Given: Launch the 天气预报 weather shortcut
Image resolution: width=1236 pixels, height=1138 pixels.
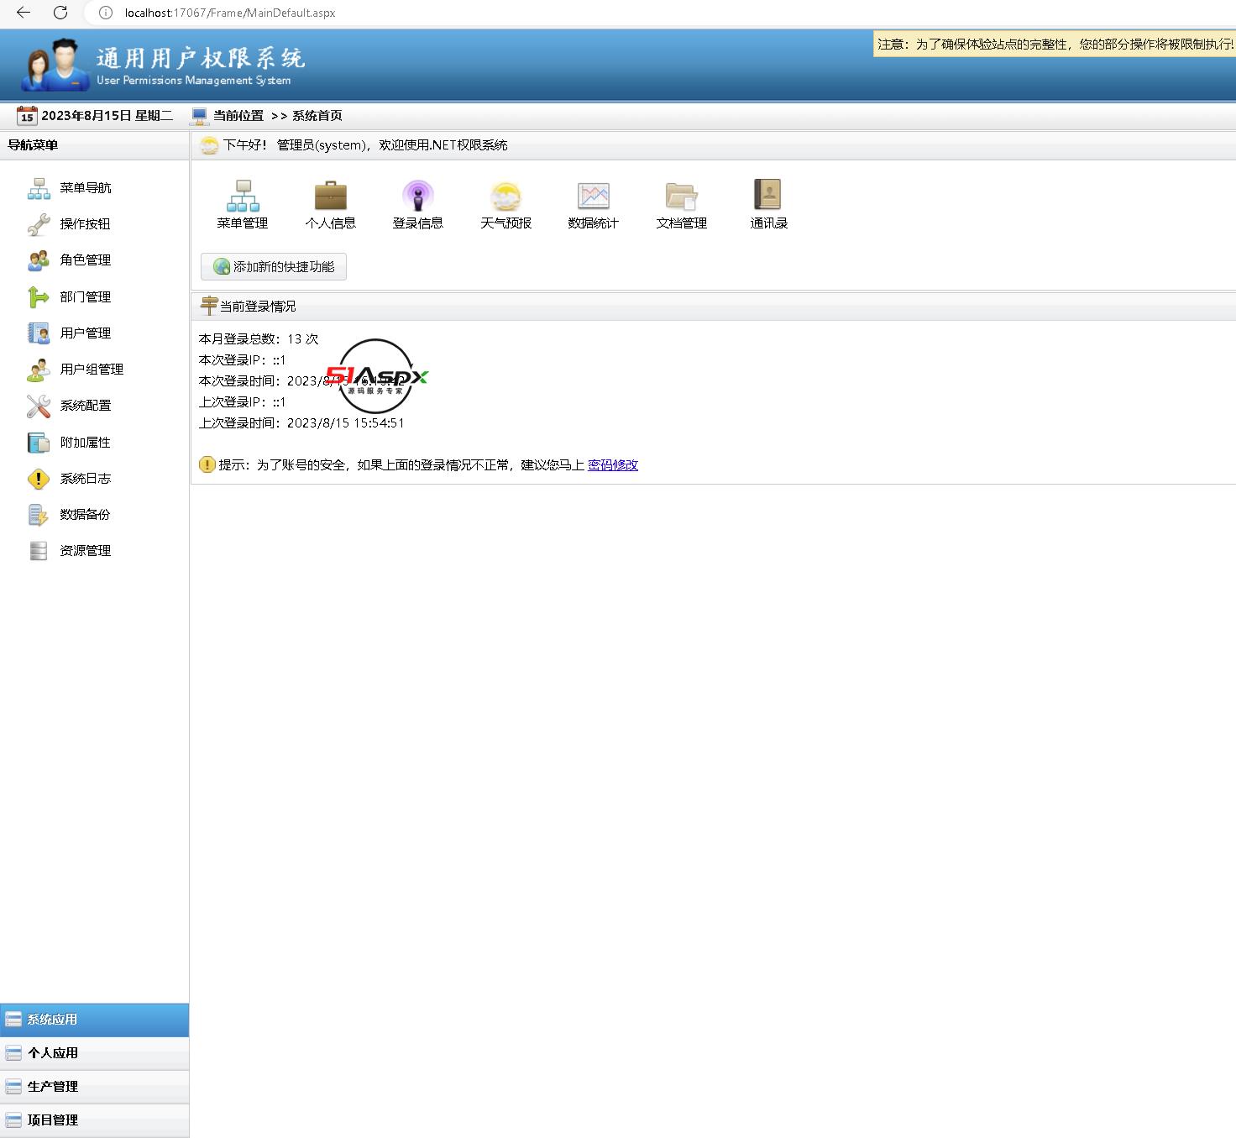Looking at the screenshot, I should (x=506, y=196).
